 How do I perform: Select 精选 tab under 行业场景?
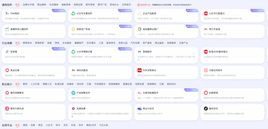17,43
